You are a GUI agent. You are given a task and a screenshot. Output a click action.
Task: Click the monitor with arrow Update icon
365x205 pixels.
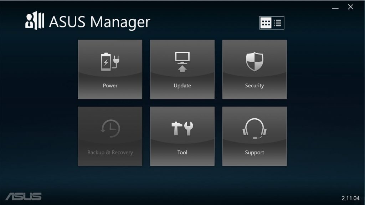click(182, 62)
